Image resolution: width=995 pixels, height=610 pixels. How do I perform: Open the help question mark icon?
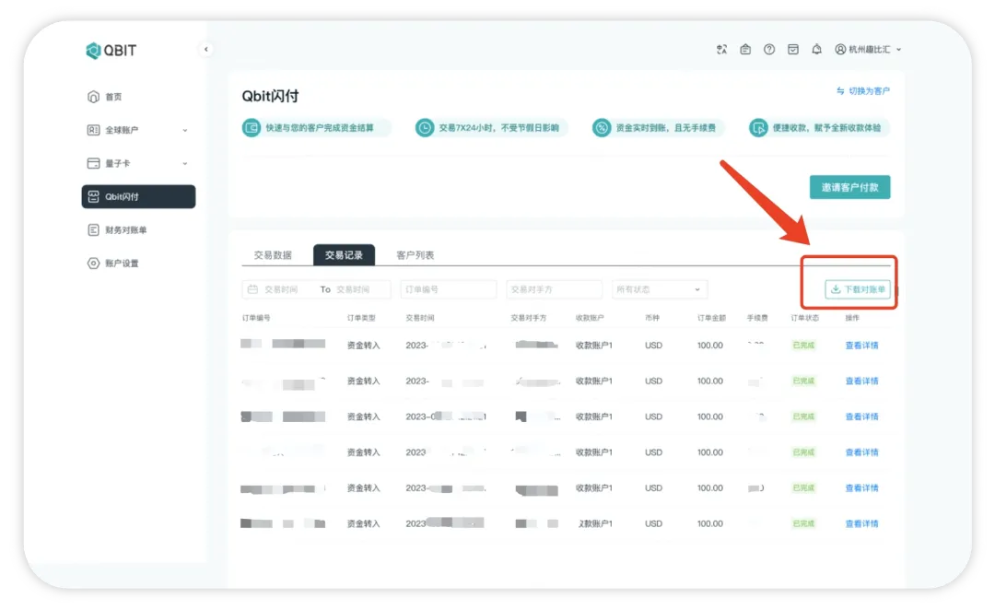[769, 50]
